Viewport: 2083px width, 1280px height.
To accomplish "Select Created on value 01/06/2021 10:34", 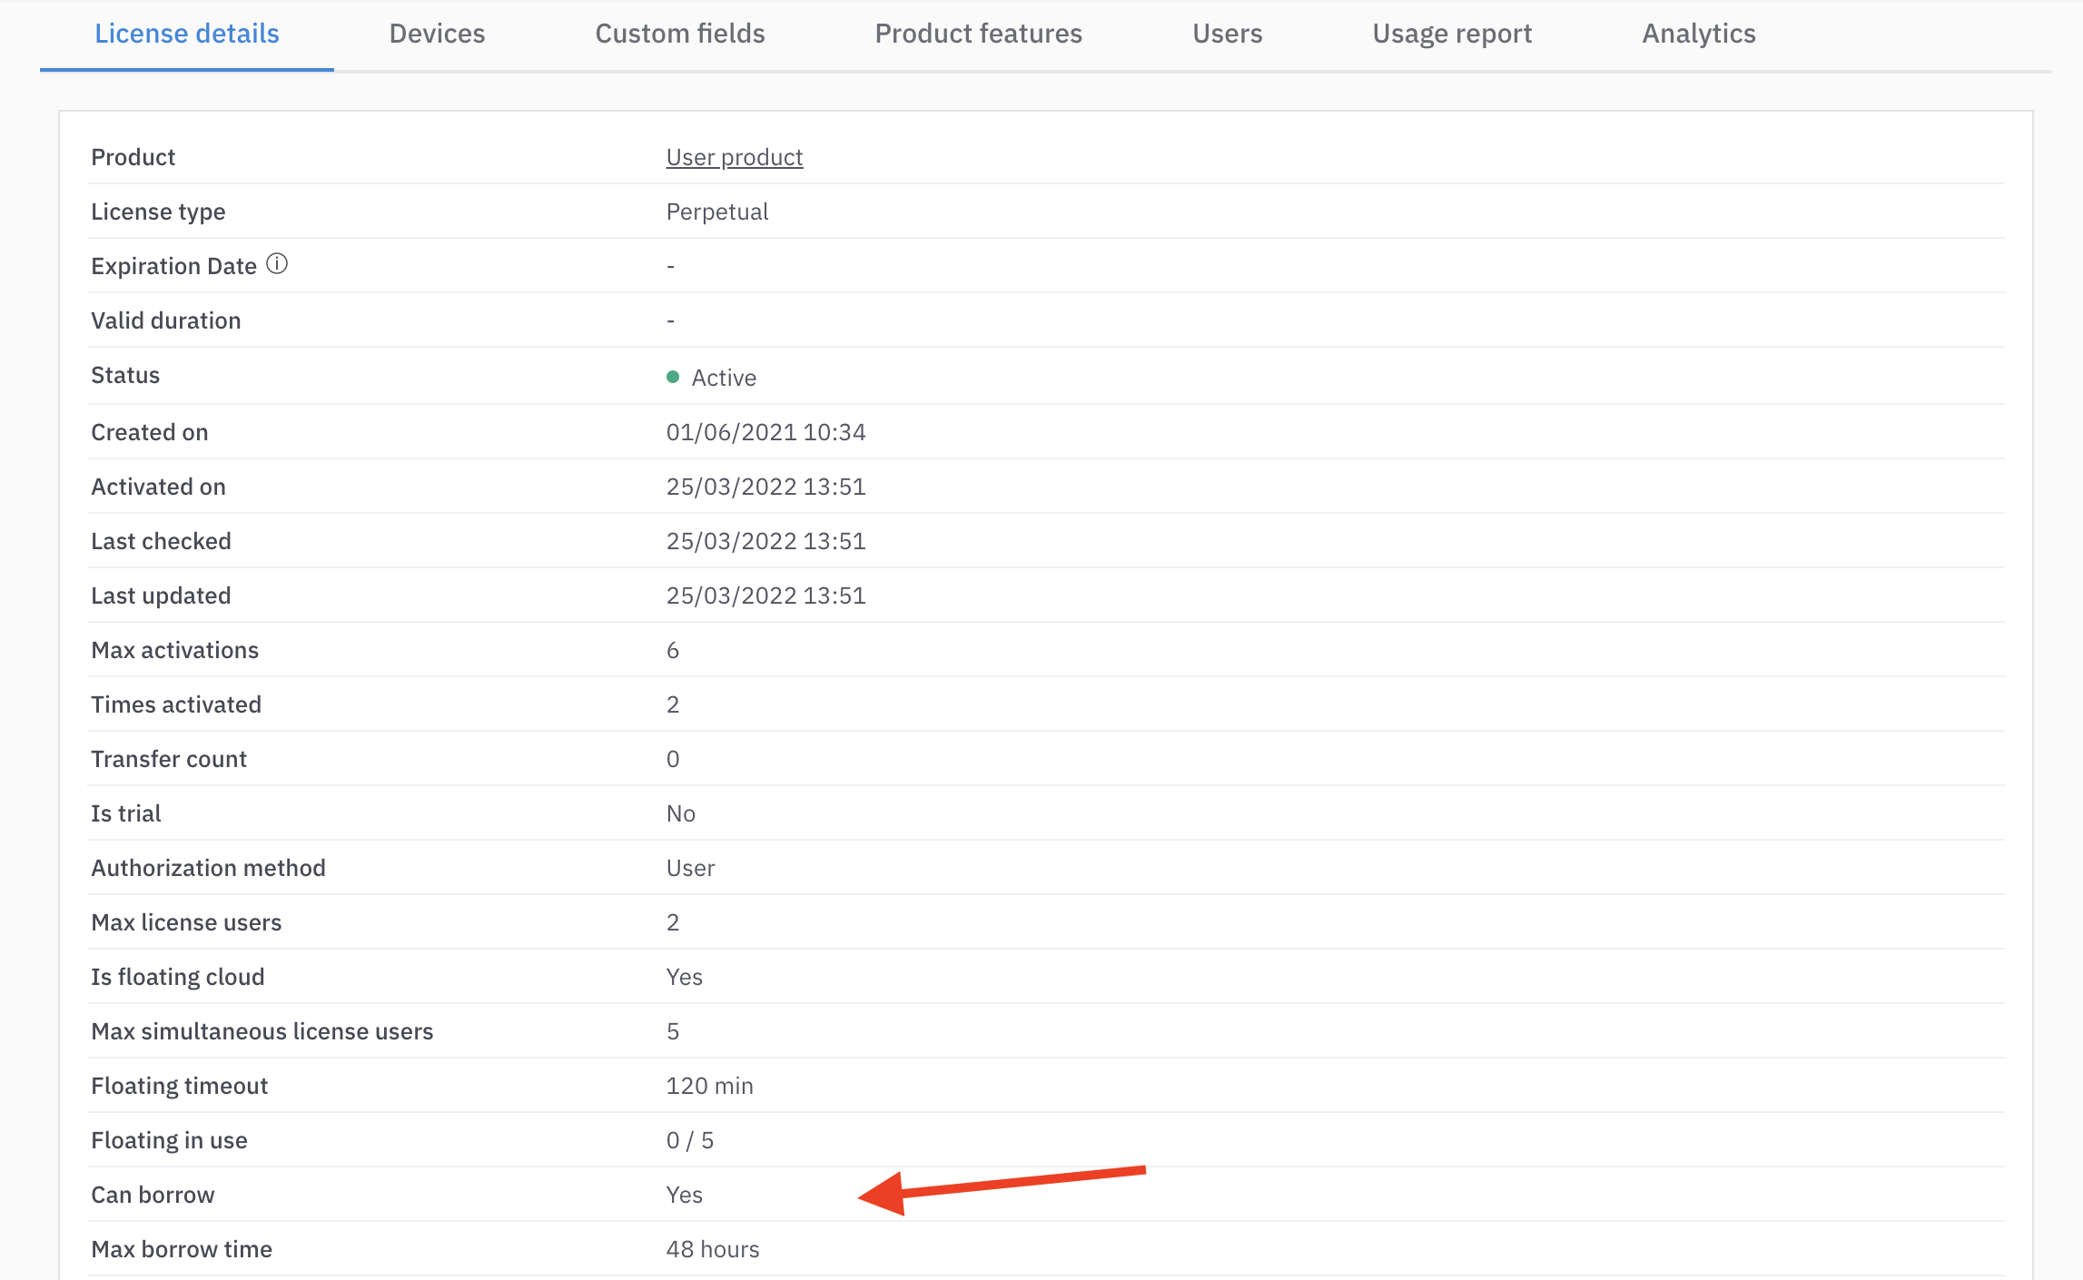I will [x=765, y=432].
